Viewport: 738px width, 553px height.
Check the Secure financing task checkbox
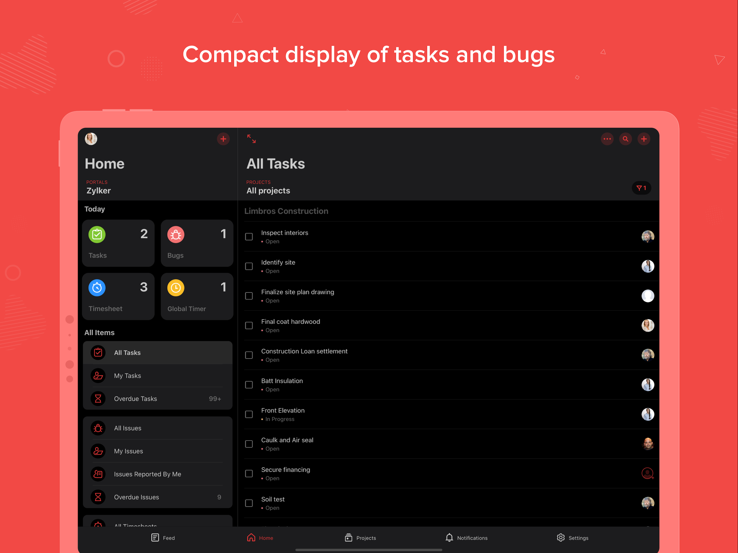(249, 474)
